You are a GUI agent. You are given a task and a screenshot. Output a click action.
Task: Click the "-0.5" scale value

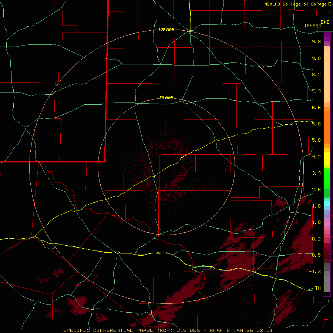pyautogui.click(x=315, y=255)
